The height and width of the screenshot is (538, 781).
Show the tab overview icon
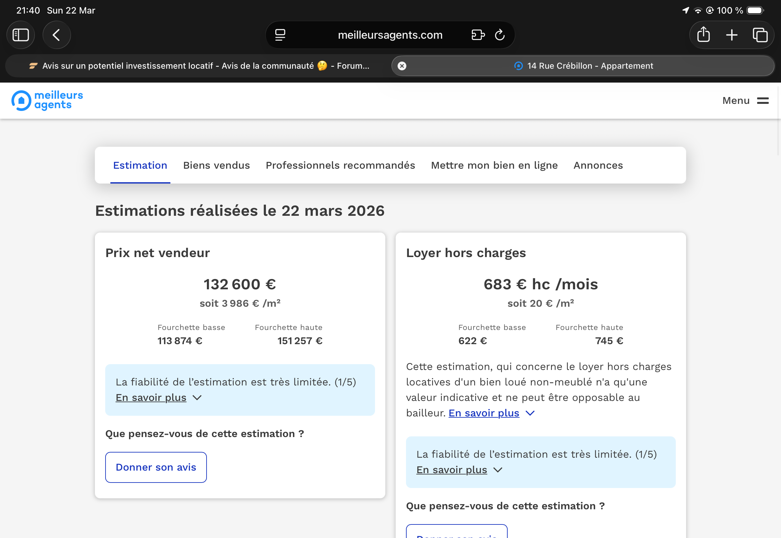click(760, 35)
